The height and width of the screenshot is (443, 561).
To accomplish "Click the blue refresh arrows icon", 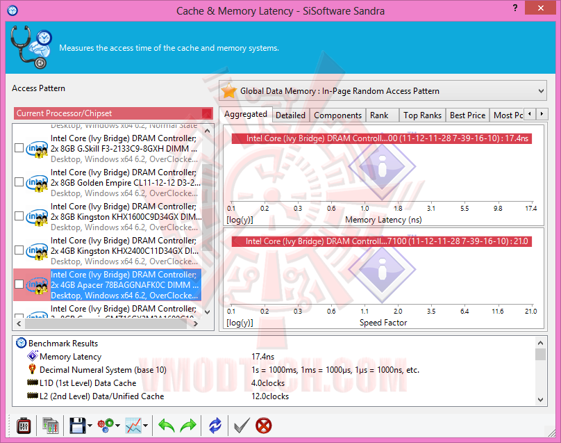I will 215,426.
